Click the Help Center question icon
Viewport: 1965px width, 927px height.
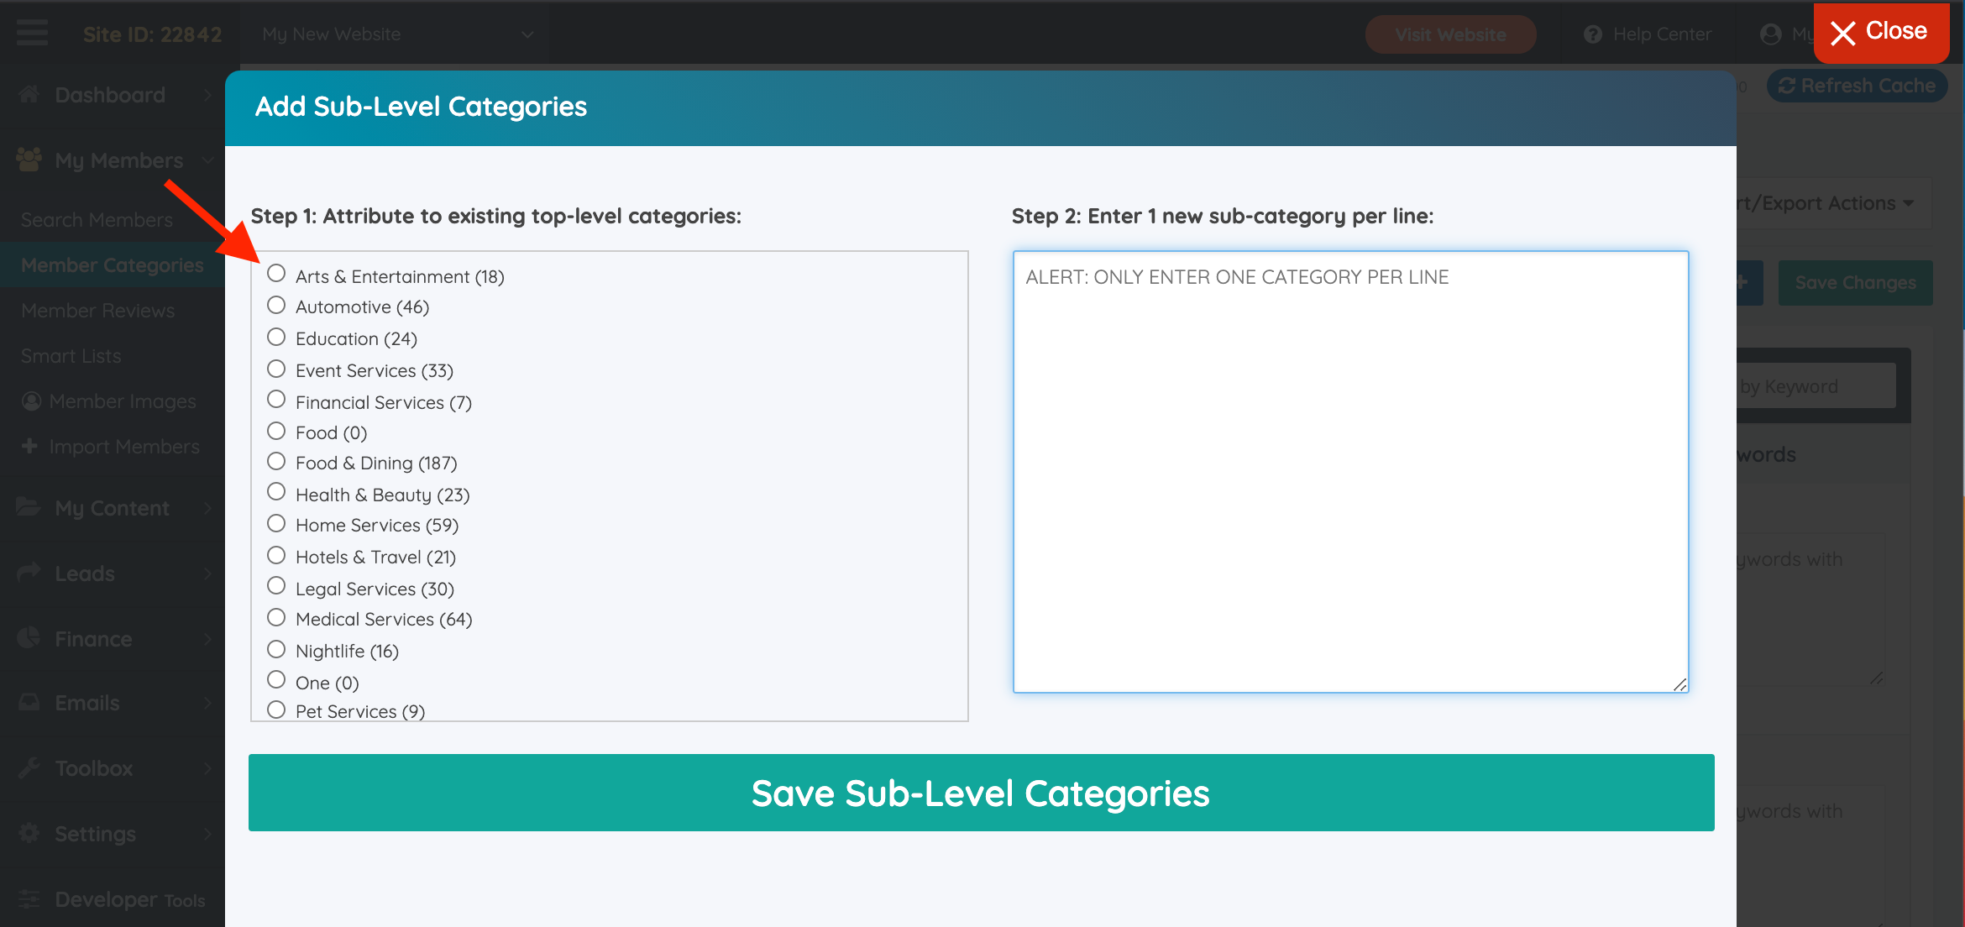click(1592, 34)
